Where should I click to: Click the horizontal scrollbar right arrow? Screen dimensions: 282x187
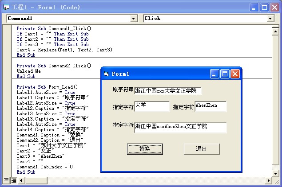269,180
